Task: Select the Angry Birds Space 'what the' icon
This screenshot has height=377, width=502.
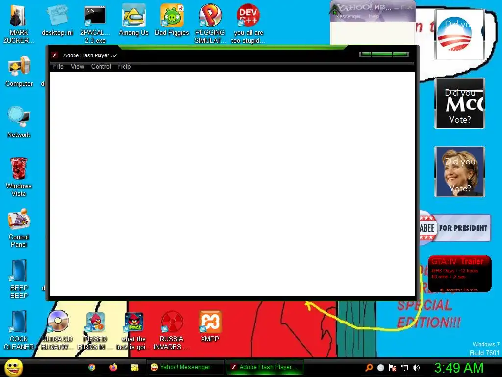Action: (133, 330)
